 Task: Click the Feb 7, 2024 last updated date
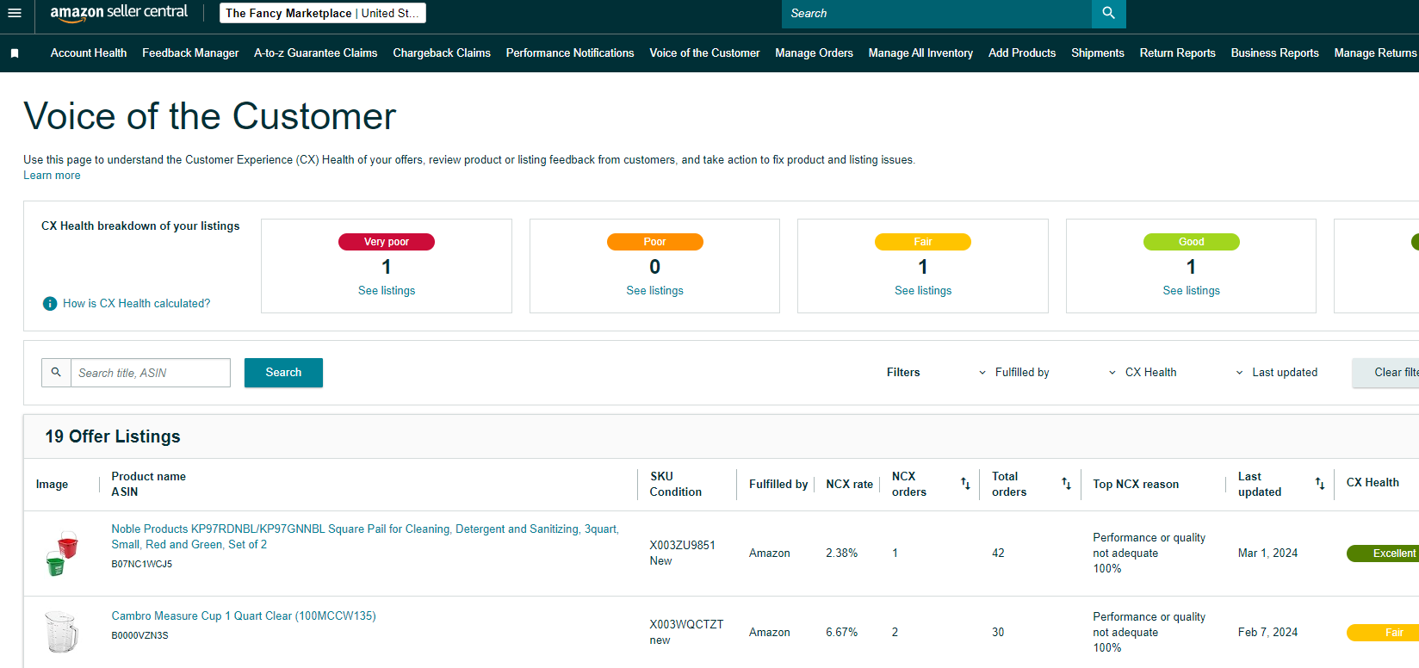1267,633
